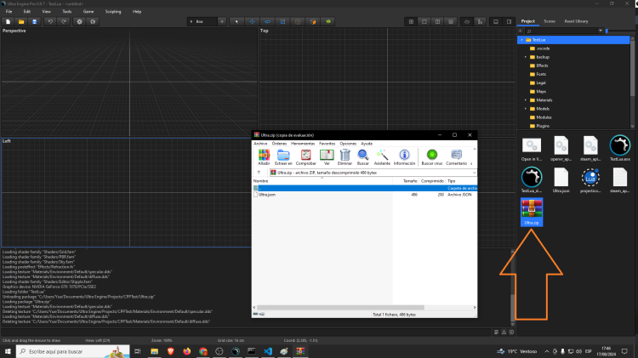Click the Tamaño column header
The image size is (638, 358).
click(410, 180)
